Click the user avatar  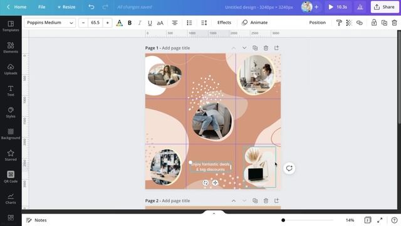coord(306,7)
